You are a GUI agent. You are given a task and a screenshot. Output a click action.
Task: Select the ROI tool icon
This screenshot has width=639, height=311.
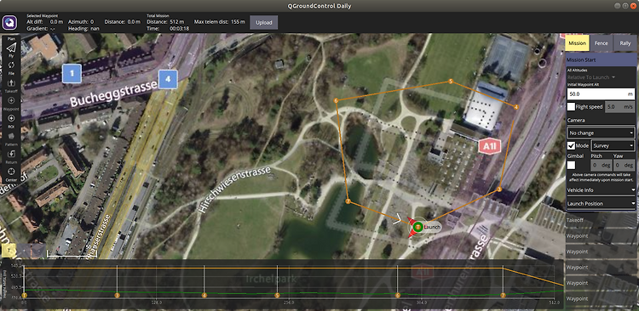(x=11, y=118)
